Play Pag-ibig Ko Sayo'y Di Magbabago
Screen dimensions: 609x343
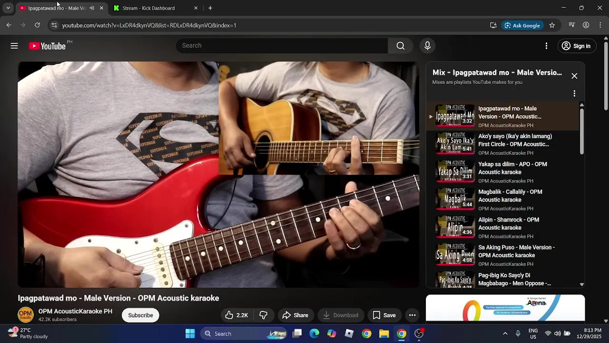point(502,279)
